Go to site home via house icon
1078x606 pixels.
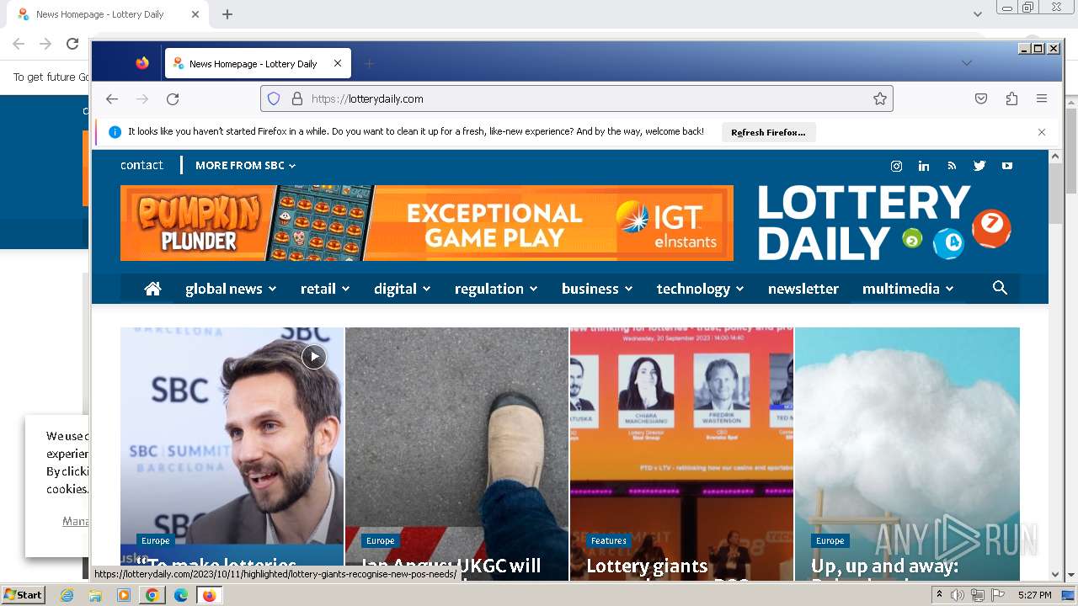click(152, 289)
